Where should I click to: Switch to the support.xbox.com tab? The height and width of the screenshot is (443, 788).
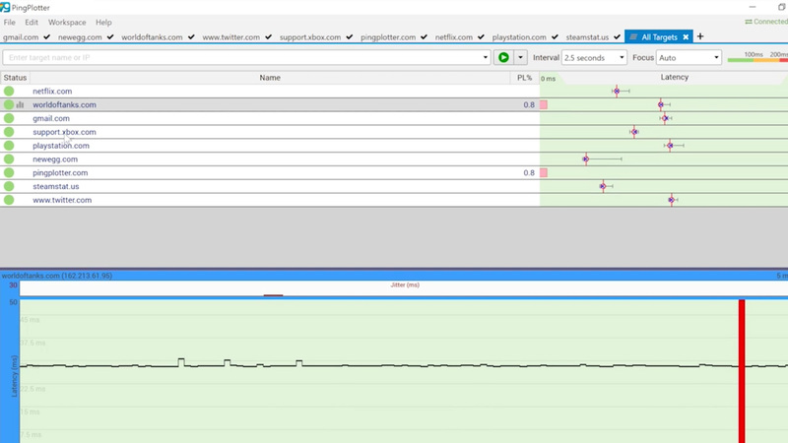(x=310, y=37)
